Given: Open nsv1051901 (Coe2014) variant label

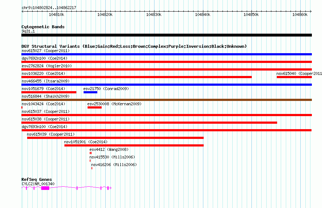Looking at the screenshot, I should pyautogui.click(x=86, y=142).
